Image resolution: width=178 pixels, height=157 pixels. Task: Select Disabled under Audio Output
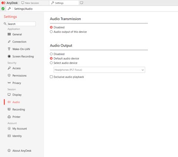click(x=51, y=54)
